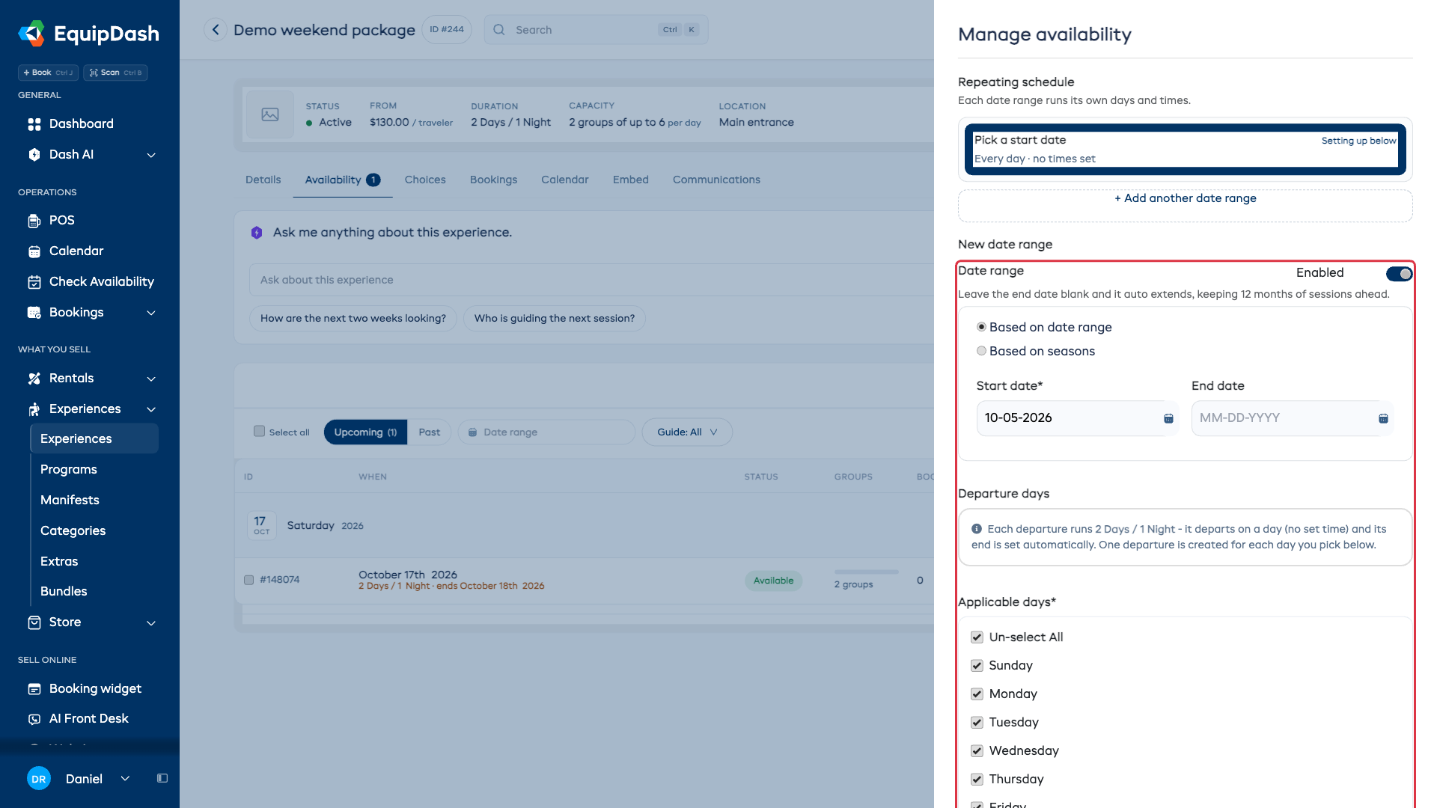The image size is (1437, 808).
Task: Select the Based on seasons radio
Action: click(981, 351)
